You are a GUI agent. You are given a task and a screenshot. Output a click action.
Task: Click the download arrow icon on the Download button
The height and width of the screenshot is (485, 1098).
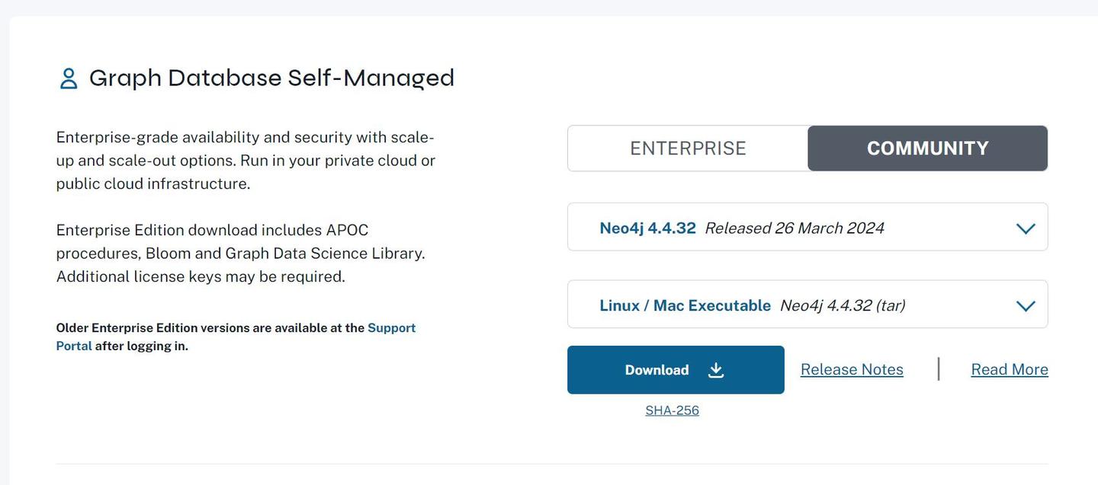[x=715, y=369]
